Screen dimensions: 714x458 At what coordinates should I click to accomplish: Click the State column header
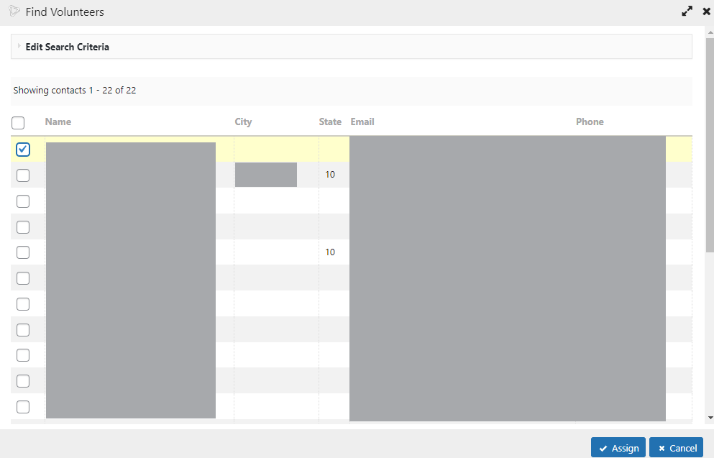[330, 122]
